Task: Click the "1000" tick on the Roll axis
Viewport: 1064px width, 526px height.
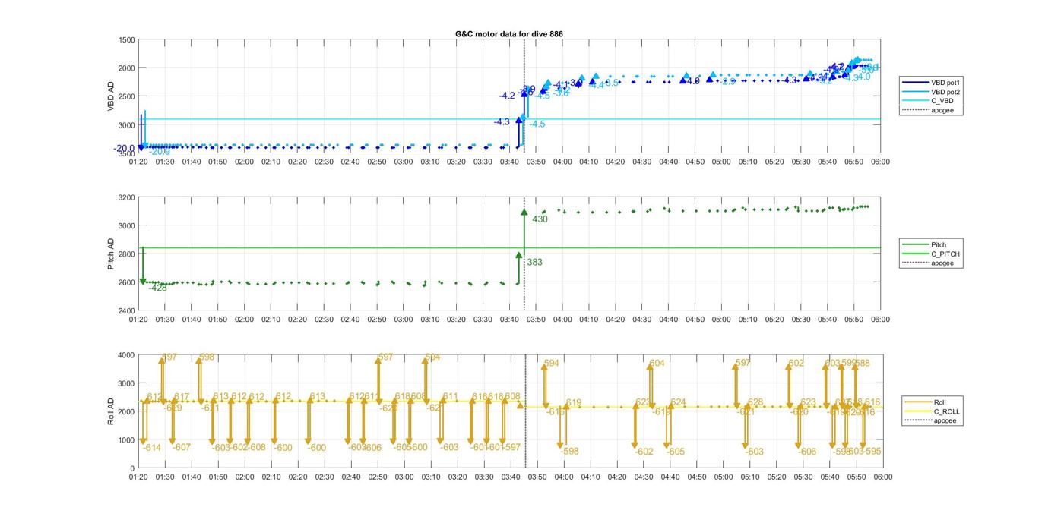Action: coord(127,440)
